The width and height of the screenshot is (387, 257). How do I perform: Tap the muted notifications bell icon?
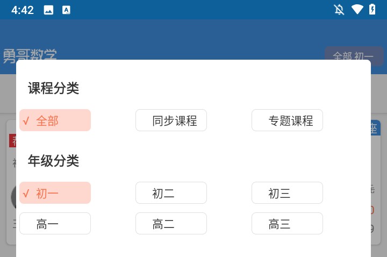(x=339, y=10)
